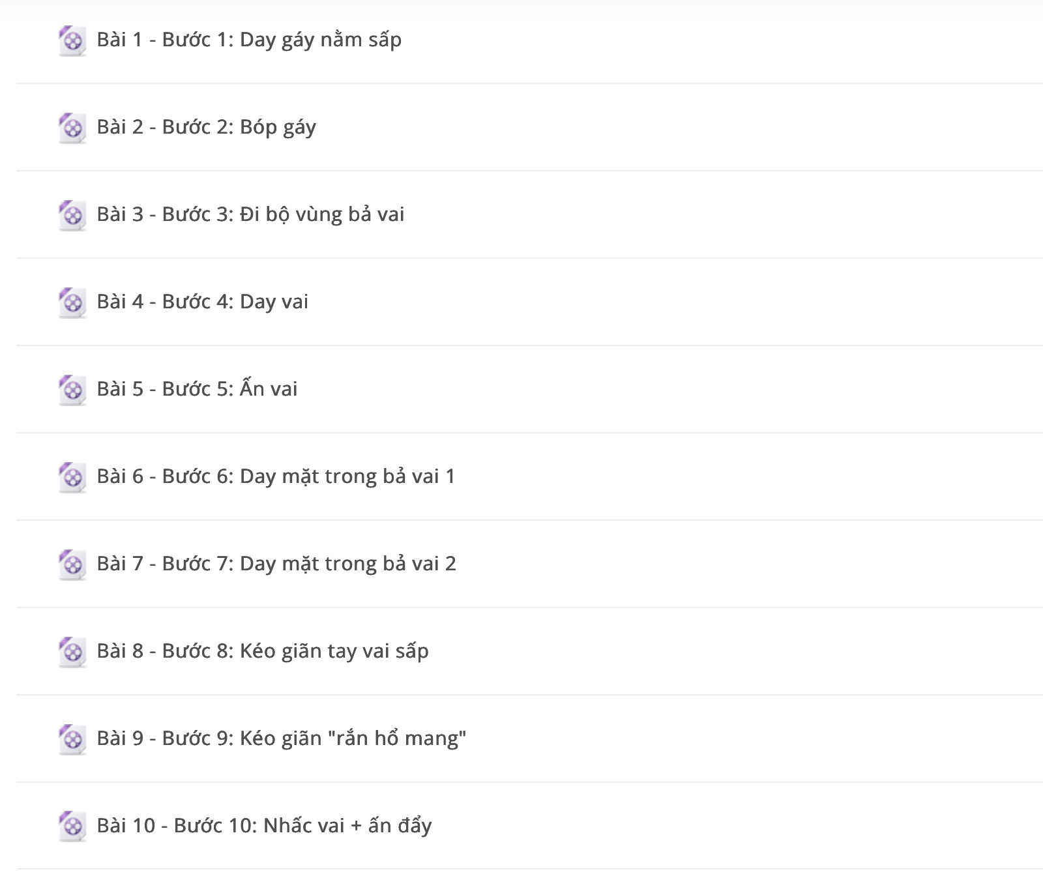Click the video icon beside "rắn hổ mang" lesson
The width and height of the screenshot is (1043, 876).
click(72, 740)
